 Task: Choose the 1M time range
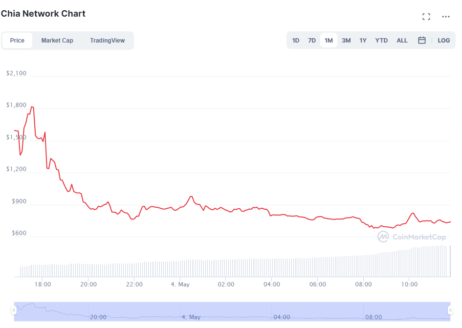[x=329, y=41]
